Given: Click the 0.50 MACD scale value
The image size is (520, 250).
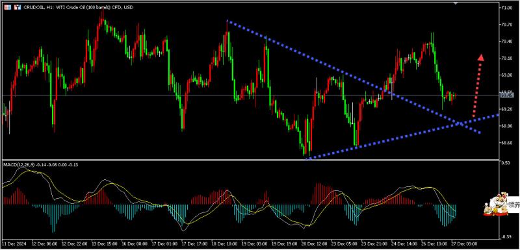Looking at the screenshot, I should coord(506,163).
